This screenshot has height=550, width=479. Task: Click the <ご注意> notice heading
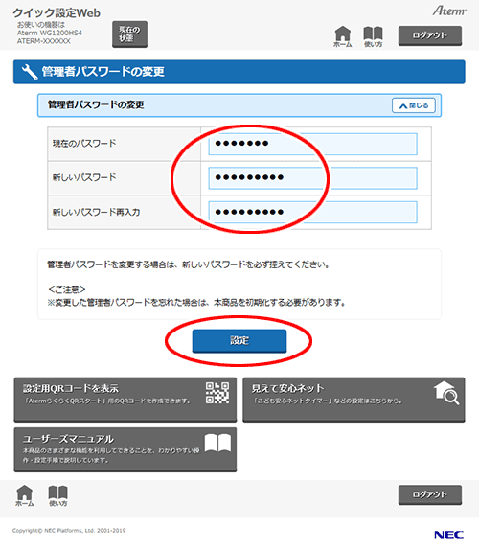pyautogui.click(x=67, y=289)
